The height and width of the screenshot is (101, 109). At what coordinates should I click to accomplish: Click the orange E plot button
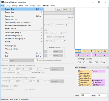(x=78, y=51)
